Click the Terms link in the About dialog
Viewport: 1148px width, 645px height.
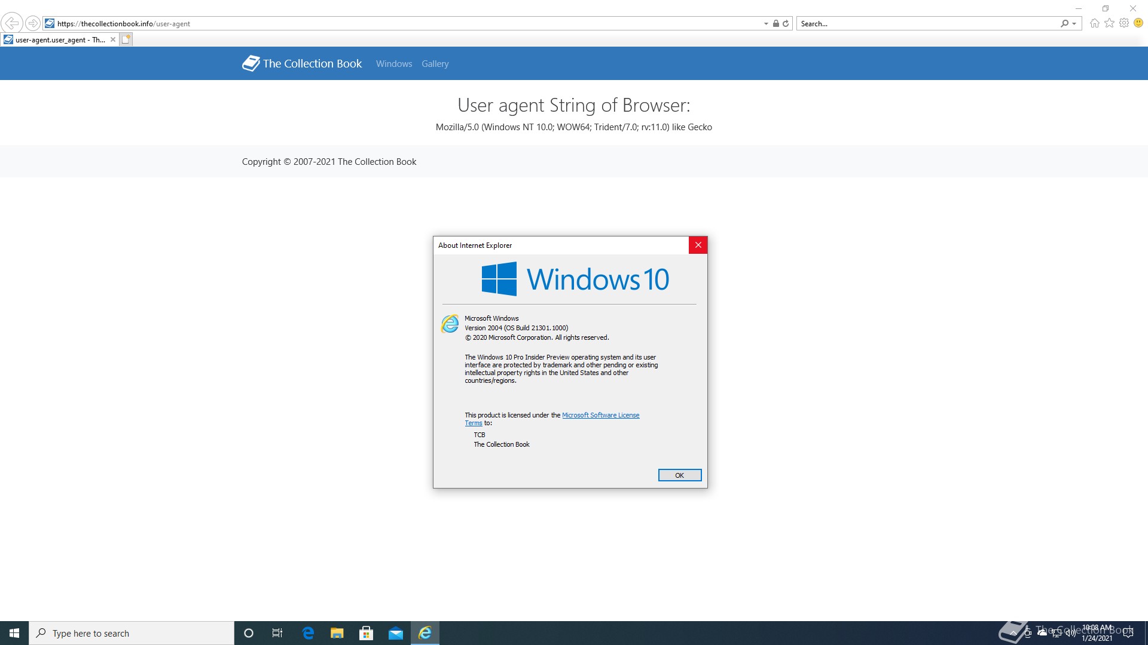[473, 423]
